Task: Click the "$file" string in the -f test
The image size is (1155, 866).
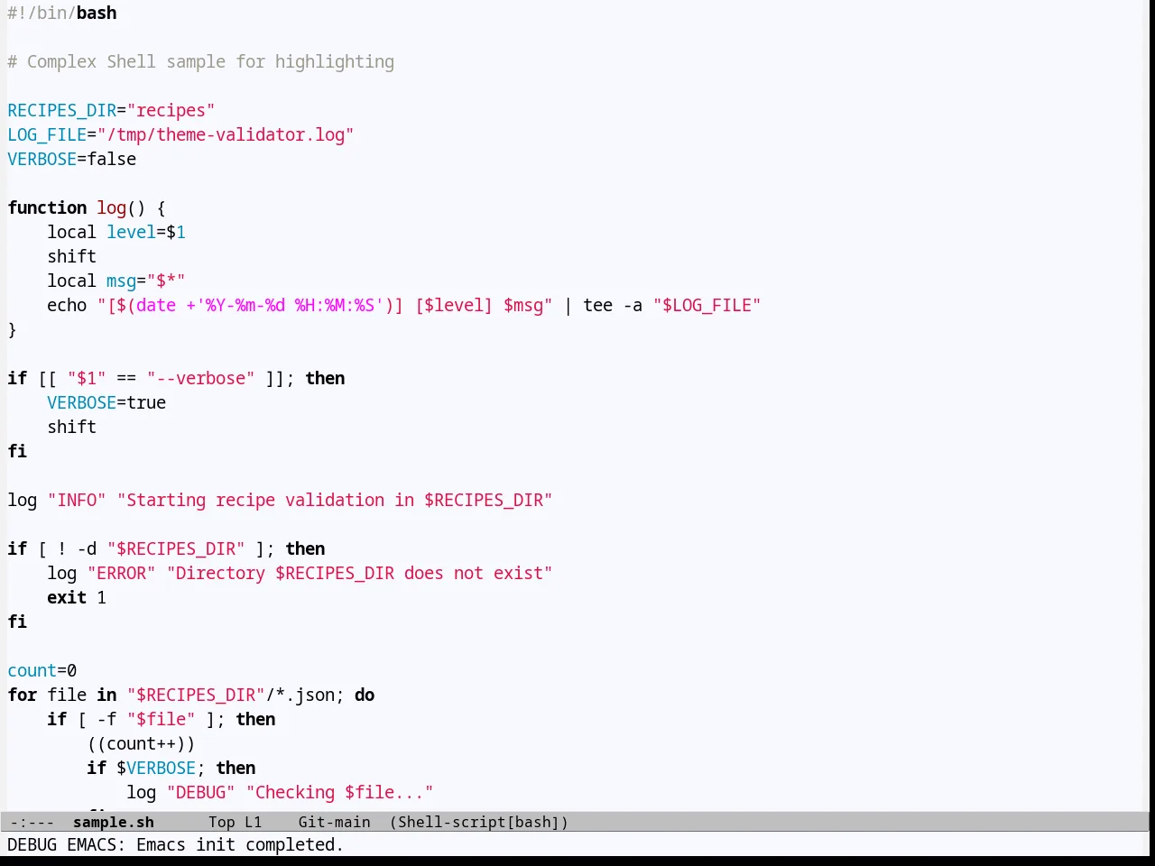Action: (x=162, y=719)
